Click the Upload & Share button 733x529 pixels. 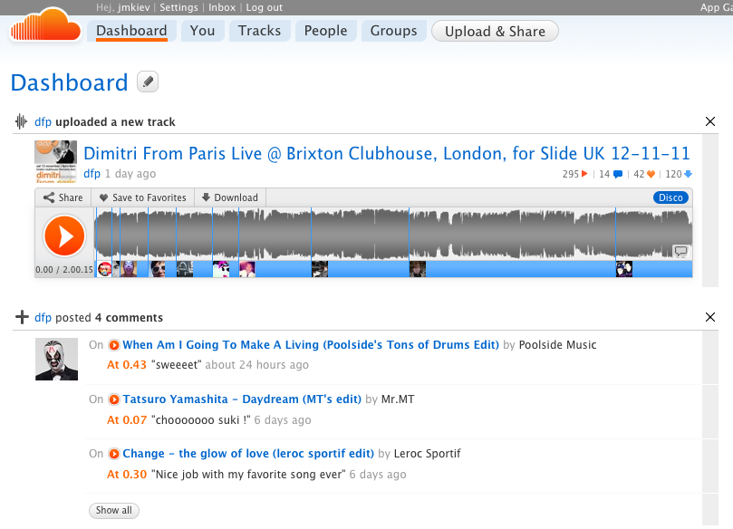click(495, 32)
